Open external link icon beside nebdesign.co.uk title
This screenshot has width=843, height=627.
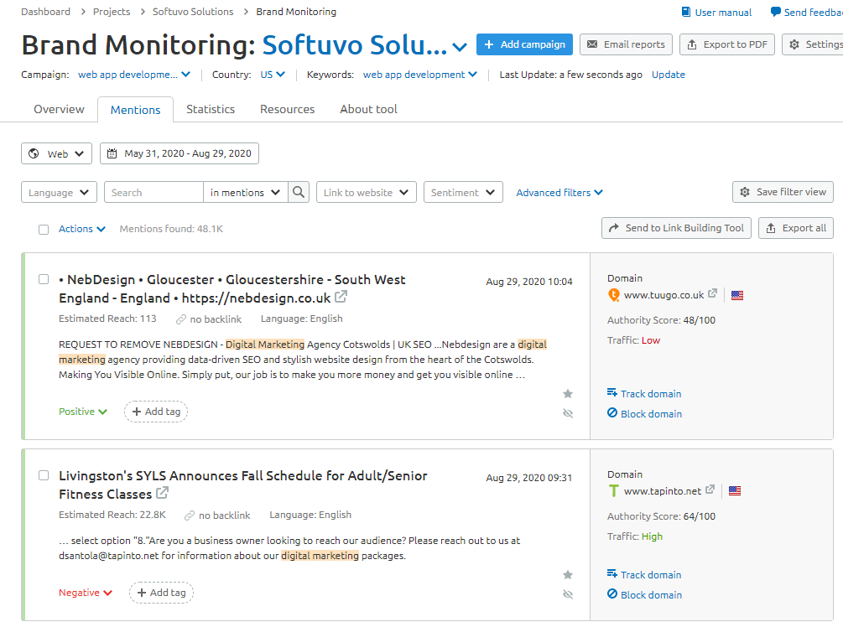(341, 297)
